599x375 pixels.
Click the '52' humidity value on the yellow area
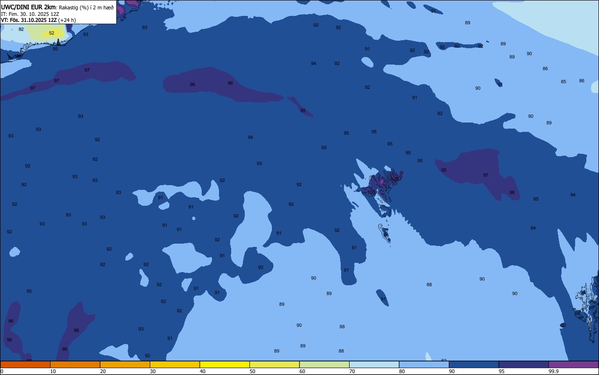[51, 33]
